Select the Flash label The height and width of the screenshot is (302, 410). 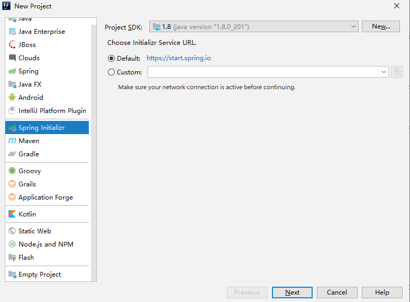coord(26,257)
